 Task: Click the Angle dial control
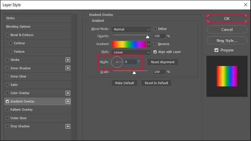[x=117, y=62]
